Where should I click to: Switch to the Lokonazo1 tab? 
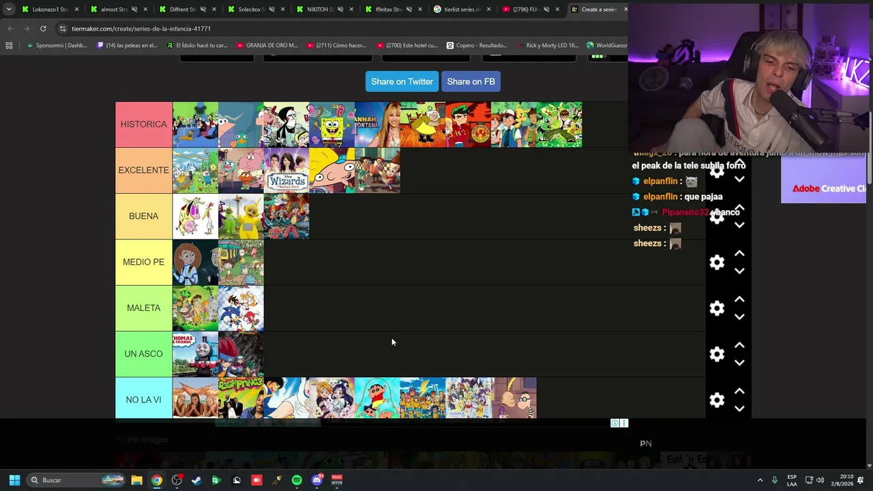pyautogui.click(x=50, y=10)
